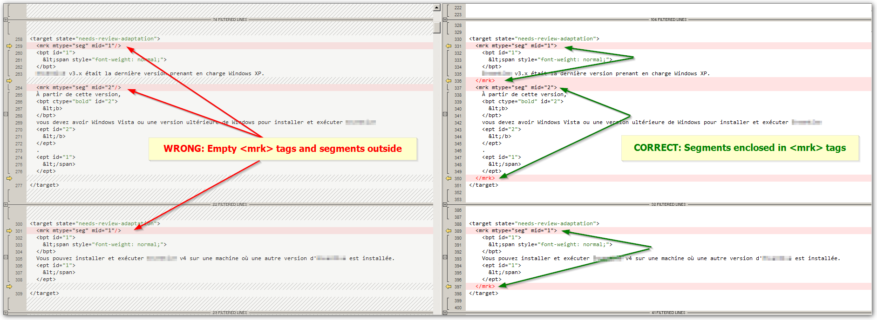877x320 pixels.
Task: Click the copy-right arrow at line 259
Action: point(9,46)
